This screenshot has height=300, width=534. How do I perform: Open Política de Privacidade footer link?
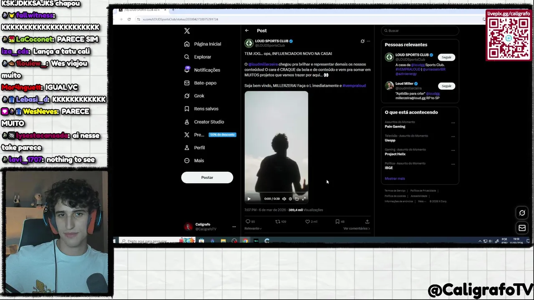point(423,191)
